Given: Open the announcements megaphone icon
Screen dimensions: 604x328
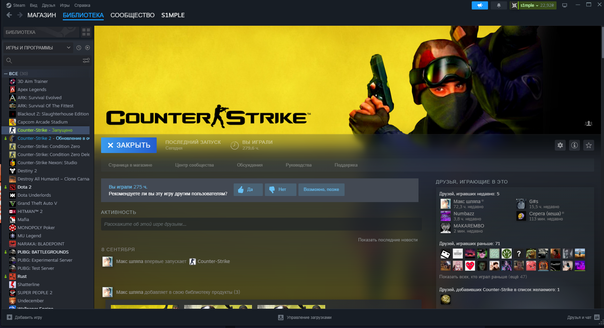Looking at the screenshot, I should (x=480, y=5).
